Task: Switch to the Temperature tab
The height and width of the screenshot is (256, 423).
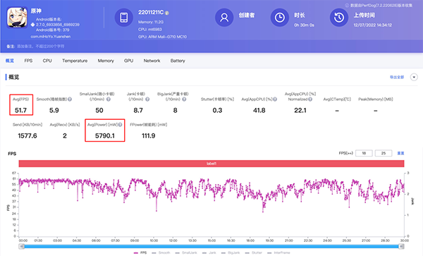Action: pyautogui.click(x=75, y=61)
